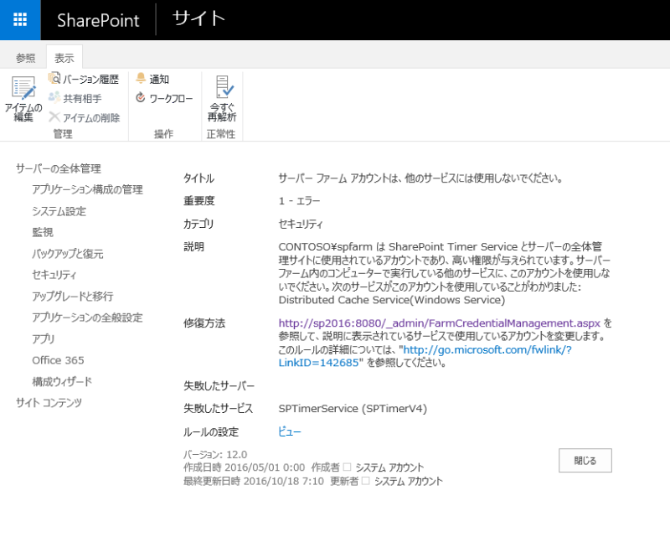
Task: Click the SPTimerService (SPTimerV4) value
Action: (353, 408)
